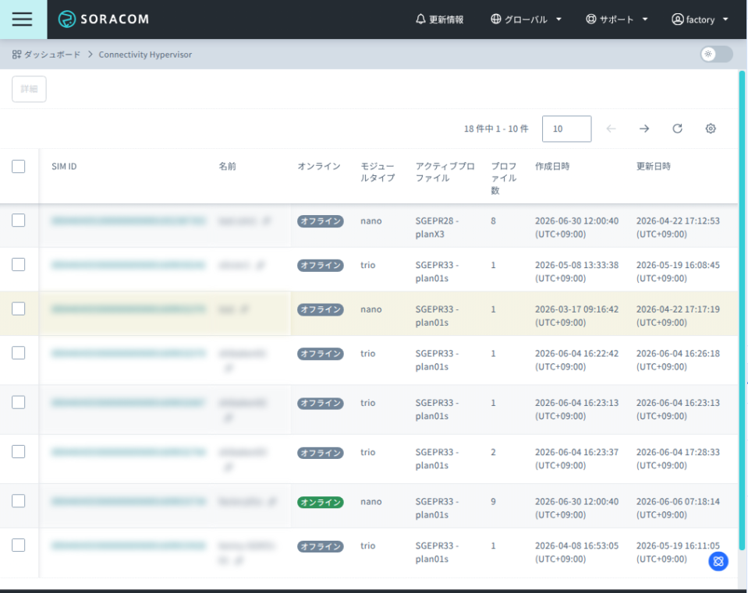Click the 名前 column header
The width and height of the screenshot is (748, 593).
click(228, 166)
